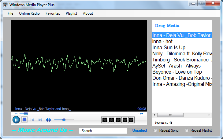Rate the song three stars
This screenshot has height=139, width=223.
coord(118,120)
